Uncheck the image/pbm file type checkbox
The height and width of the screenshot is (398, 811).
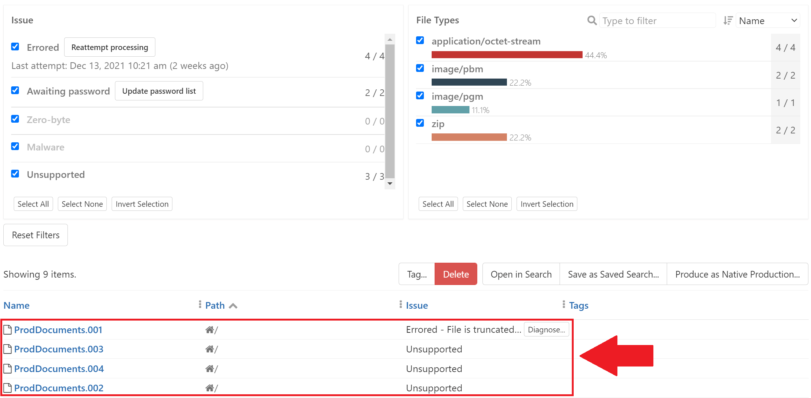[x=420, y=68]
